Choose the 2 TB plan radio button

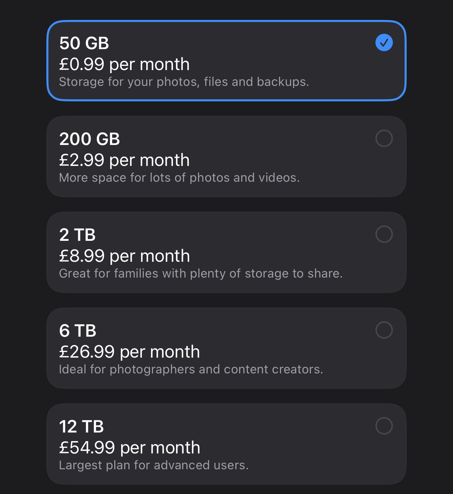384,234
